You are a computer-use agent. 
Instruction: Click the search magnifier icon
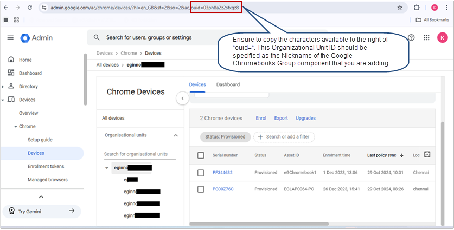tap(97, 37)
